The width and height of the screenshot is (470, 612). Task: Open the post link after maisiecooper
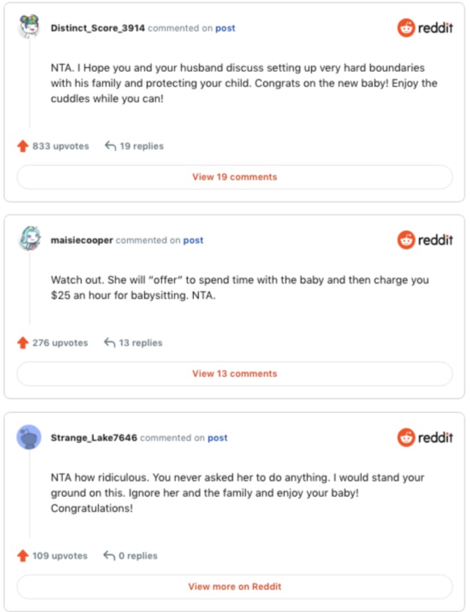tap(193, 241)
